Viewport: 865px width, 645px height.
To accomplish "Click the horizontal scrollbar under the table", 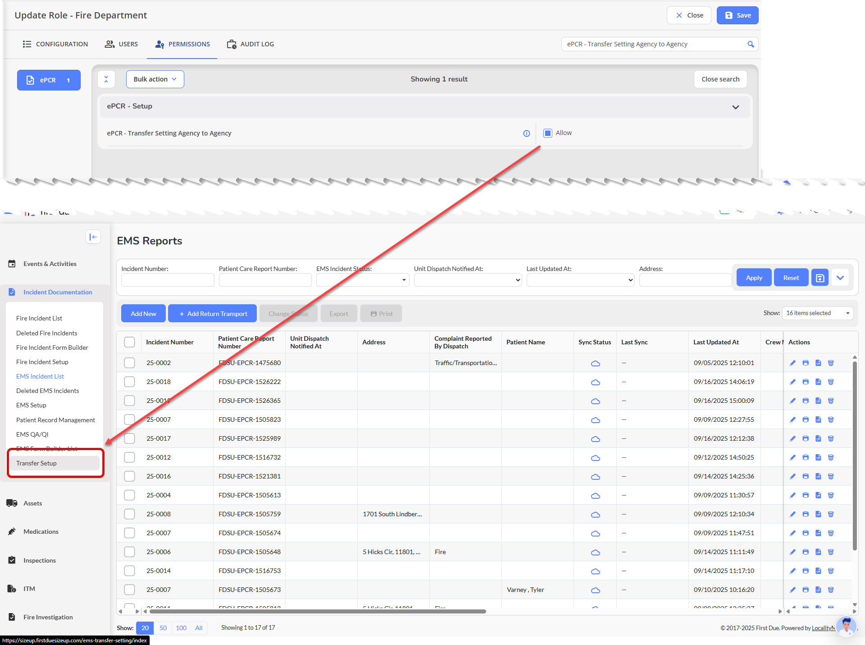I will coord(318,611).
